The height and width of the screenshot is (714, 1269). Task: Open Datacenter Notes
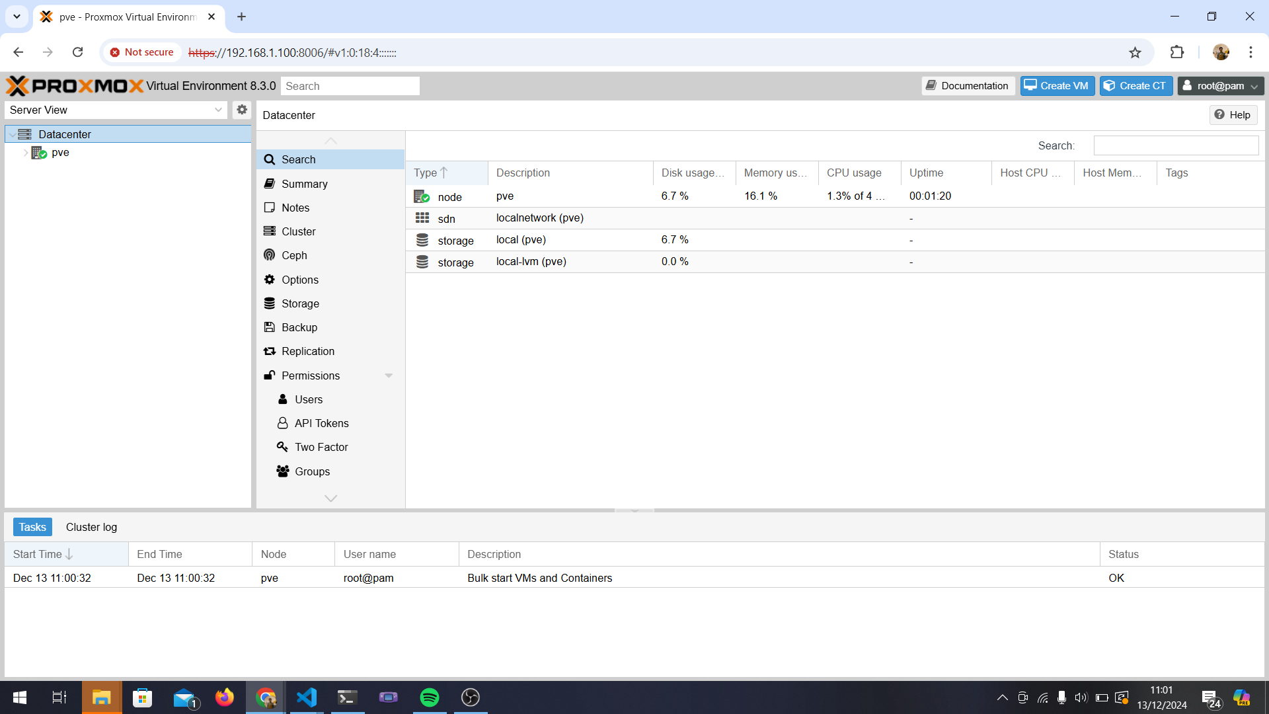tap(330, 208)
